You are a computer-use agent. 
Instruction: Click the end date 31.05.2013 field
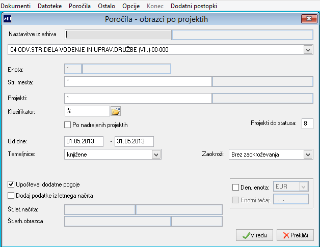click(134, 141)
